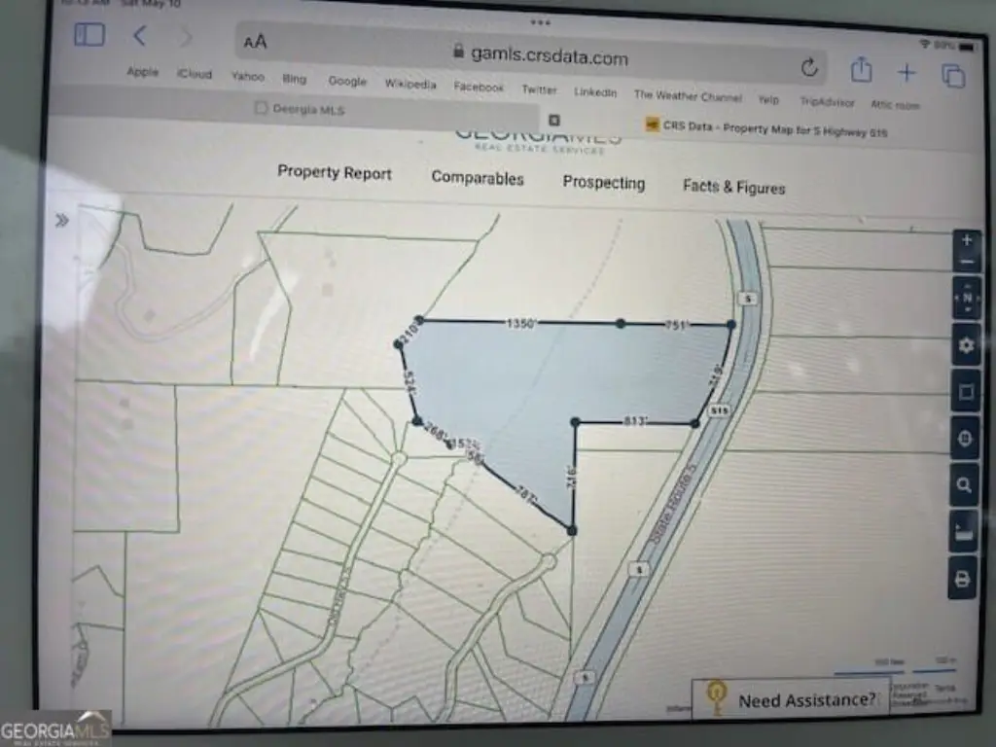
Task: Open map settings gear icon
Action: [966, 345]
